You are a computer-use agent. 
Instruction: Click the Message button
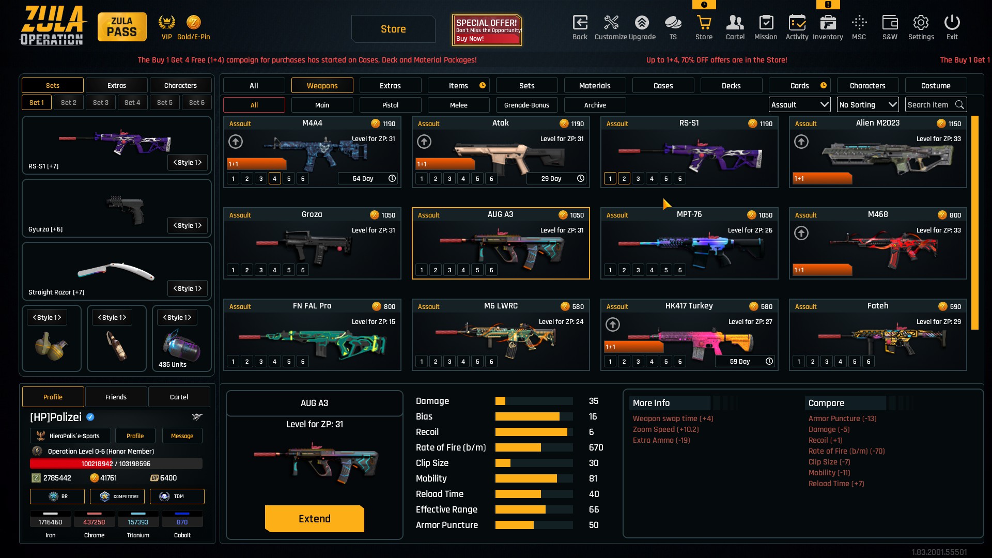click(x=182, y=436)
